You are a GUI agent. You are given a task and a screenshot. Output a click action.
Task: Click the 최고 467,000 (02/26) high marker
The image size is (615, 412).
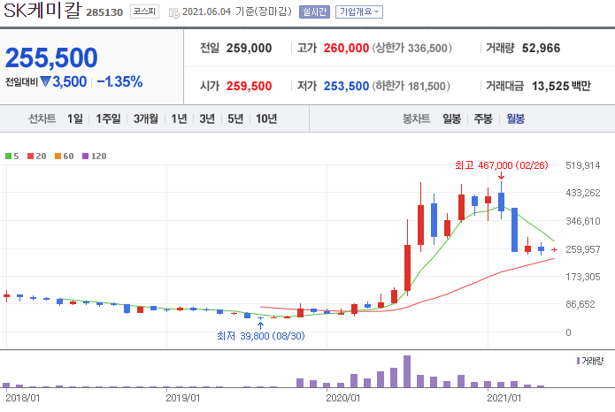[x=501, y=165]
